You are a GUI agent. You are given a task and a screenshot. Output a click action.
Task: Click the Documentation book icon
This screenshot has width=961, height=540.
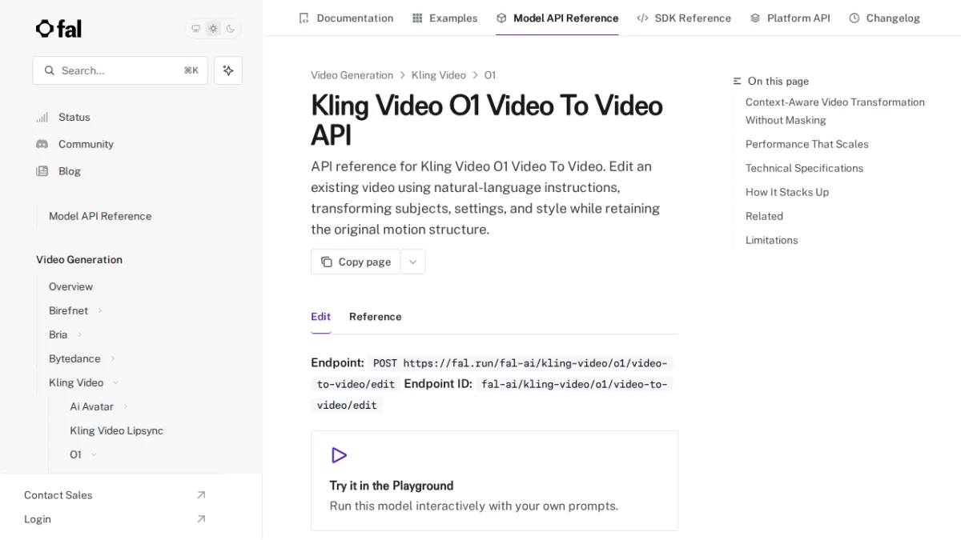point(304,18)
